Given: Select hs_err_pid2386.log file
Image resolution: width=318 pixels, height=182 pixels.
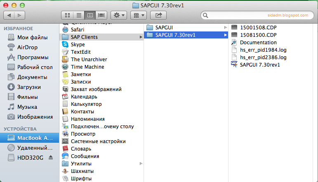Looking at the screenshot, I should 271,57.
